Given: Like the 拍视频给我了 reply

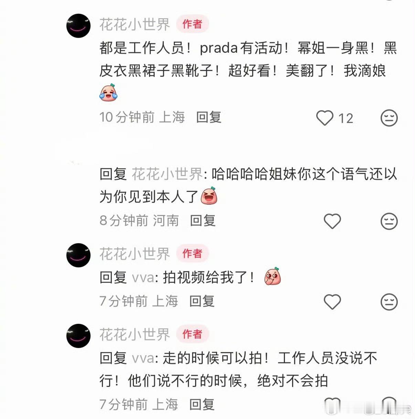Looking at the screenshot, I should pos(332,302).
